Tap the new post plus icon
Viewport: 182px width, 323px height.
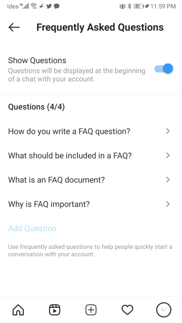pyautogui.click(x=91, y=310)
